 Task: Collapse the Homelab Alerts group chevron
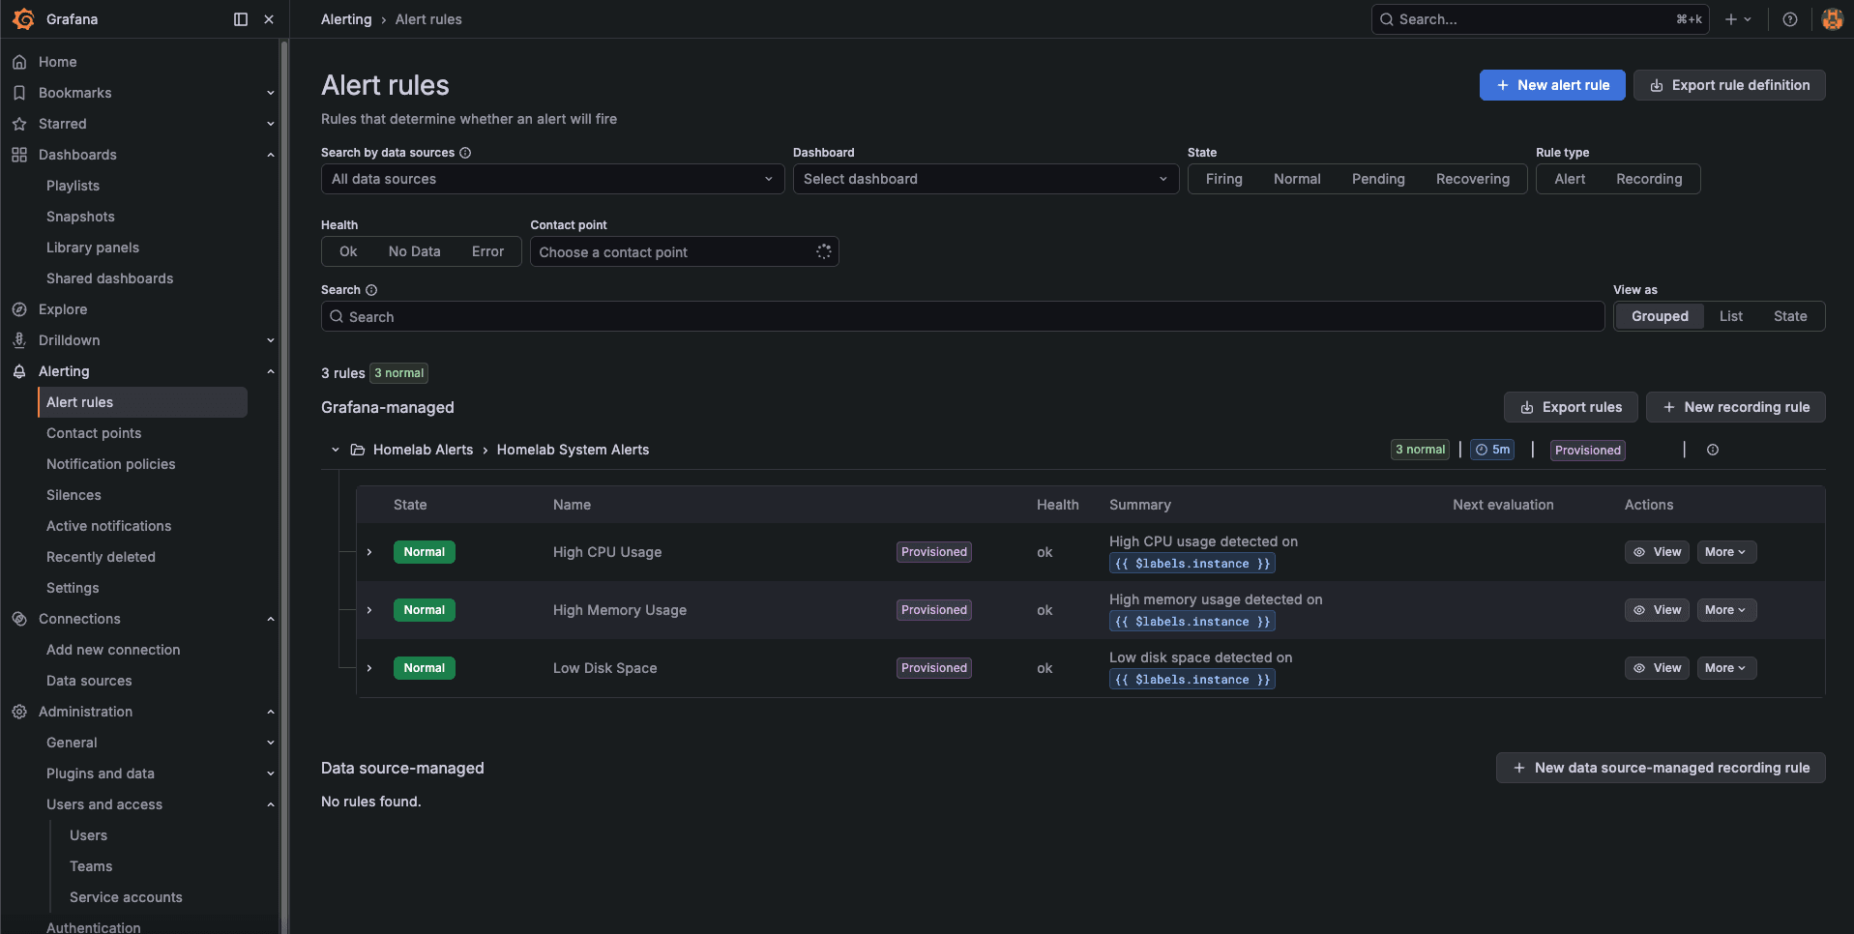coord(336,450)
